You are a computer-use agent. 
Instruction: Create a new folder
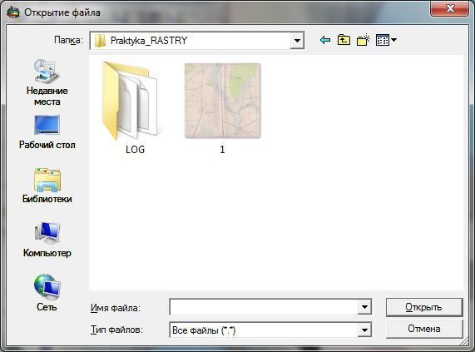[x=364, y=40]
